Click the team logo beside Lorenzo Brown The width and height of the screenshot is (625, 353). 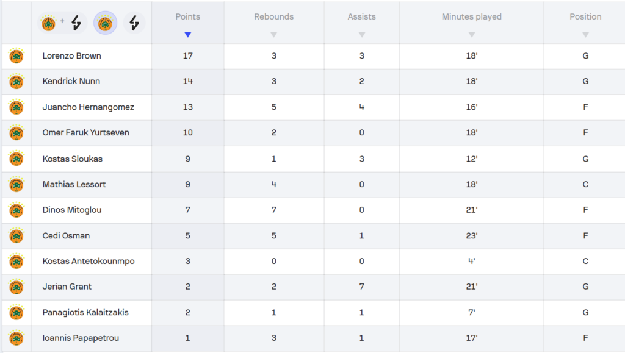(x=16, y=56)
